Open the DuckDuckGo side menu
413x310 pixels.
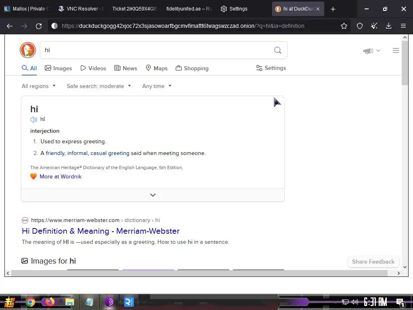pyautogui.click(x=396, y=50)
